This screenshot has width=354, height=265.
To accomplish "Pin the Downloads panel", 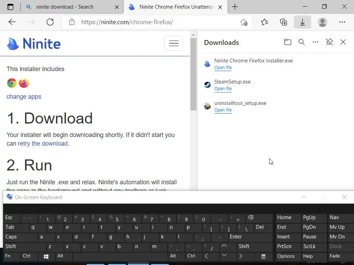I will click(329, 42).
